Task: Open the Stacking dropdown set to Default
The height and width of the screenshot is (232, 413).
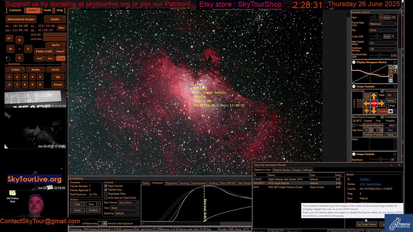Action: click(x=127, y=213)
